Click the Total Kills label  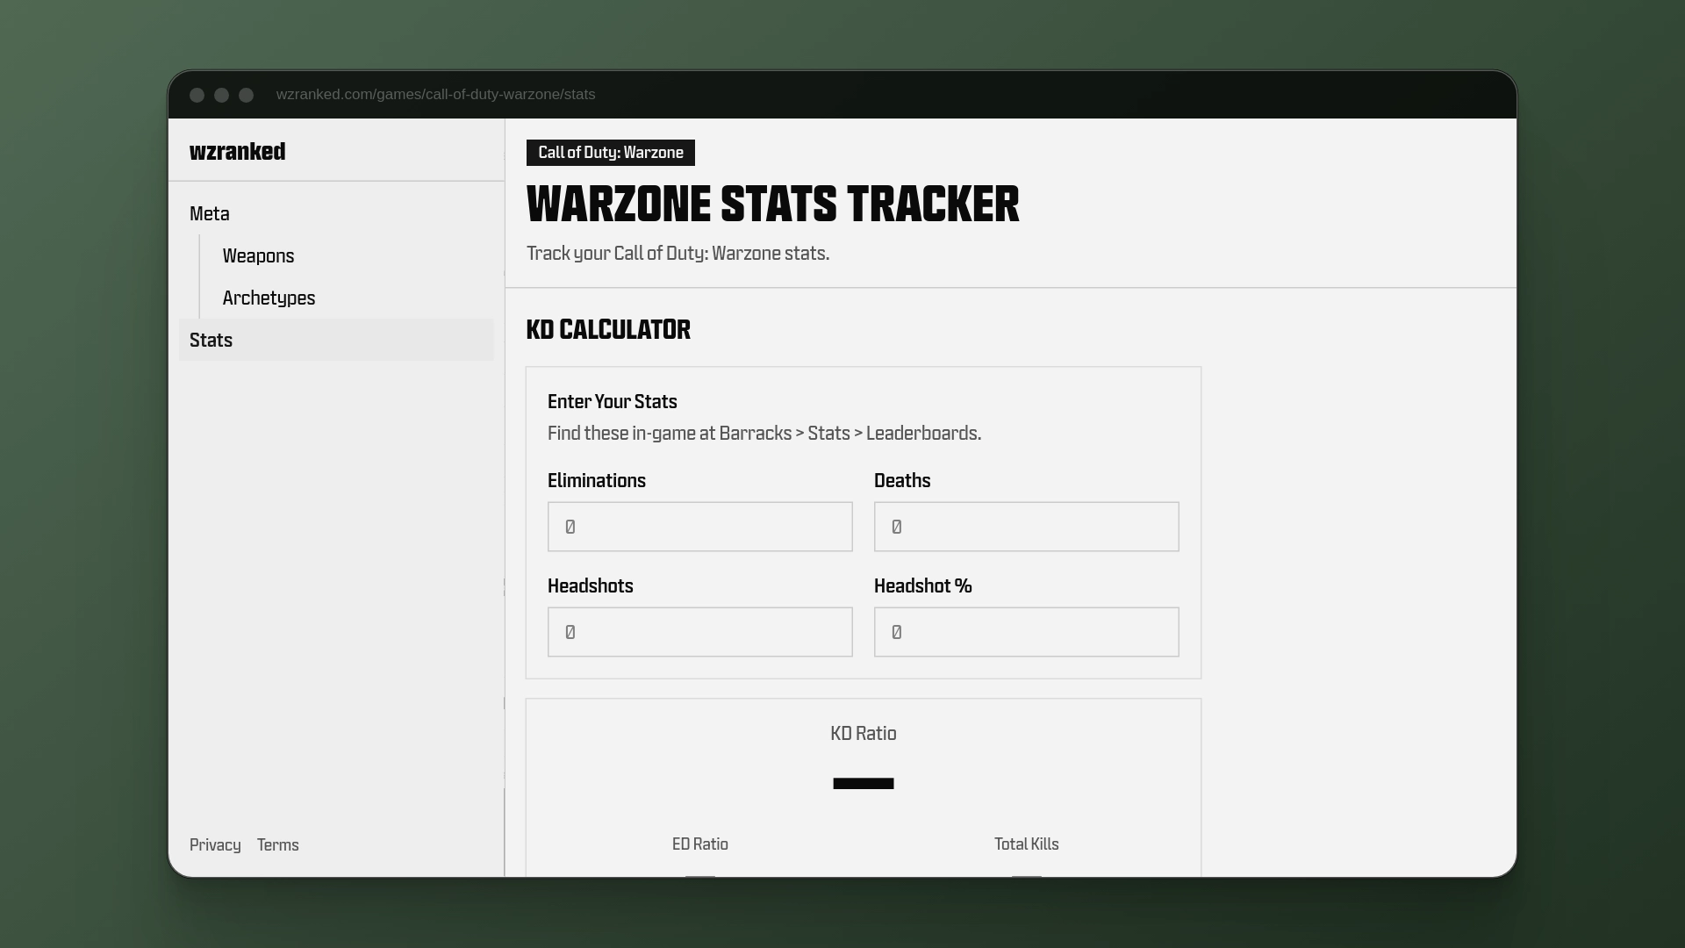(1026, 844)
